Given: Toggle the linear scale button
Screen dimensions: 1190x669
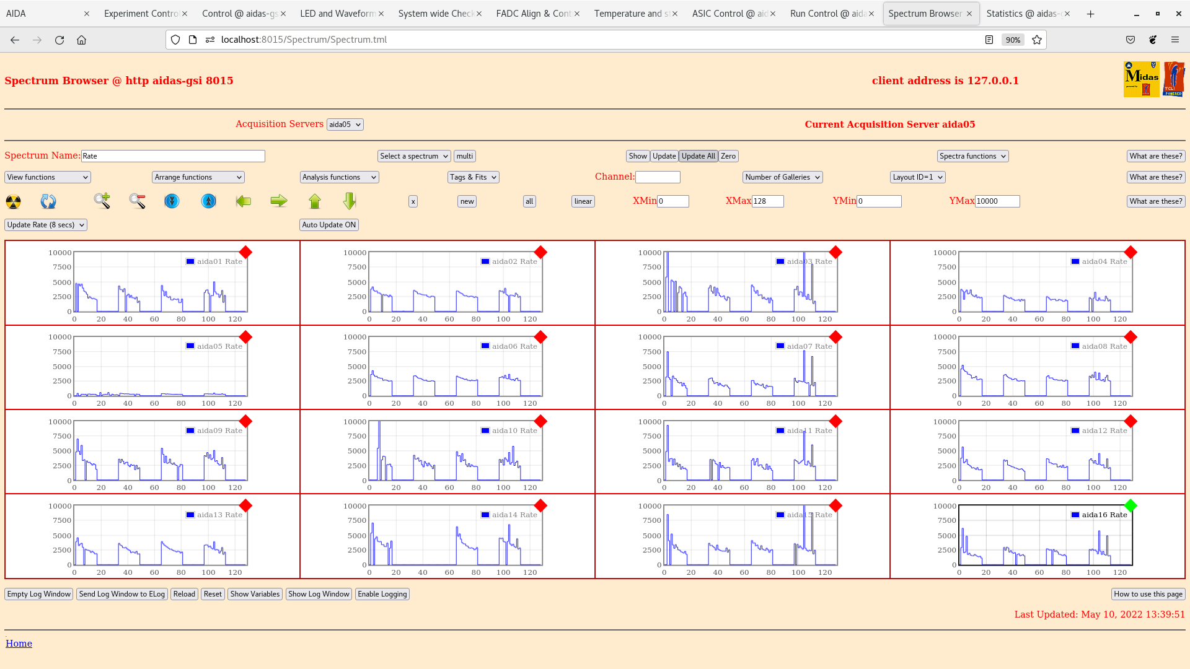Looking at the screenshot, I should (583, 201).
